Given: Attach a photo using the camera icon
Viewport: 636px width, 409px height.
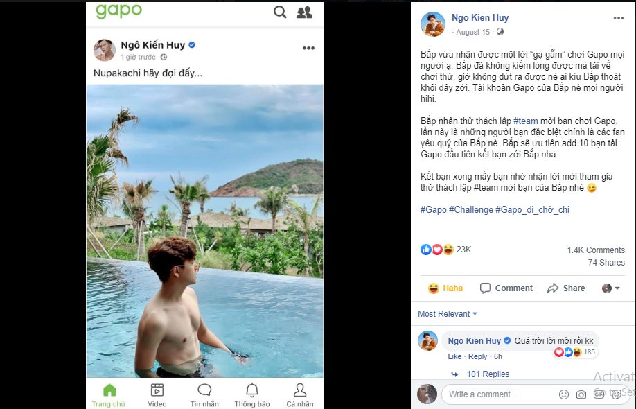Looking at the screenshot, I should click(581, 394).
